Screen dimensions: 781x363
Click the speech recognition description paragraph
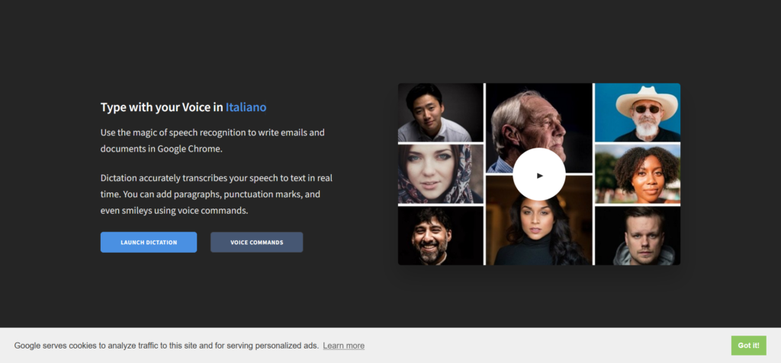pos(213,140)
